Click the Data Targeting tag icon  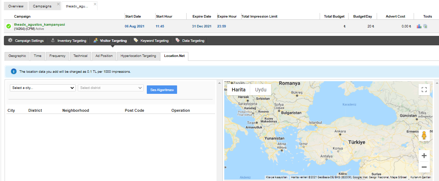coord(178,40)
